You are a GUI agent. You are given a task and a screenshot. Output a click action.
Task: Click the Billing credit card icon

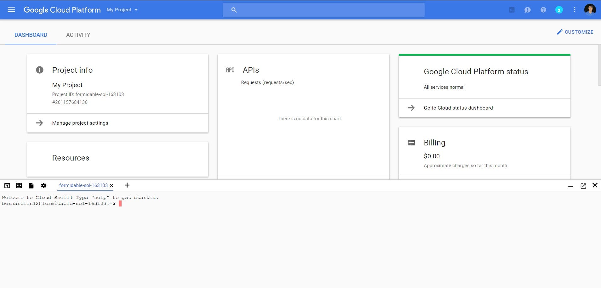pyautogui.click(x=411, y=143)
